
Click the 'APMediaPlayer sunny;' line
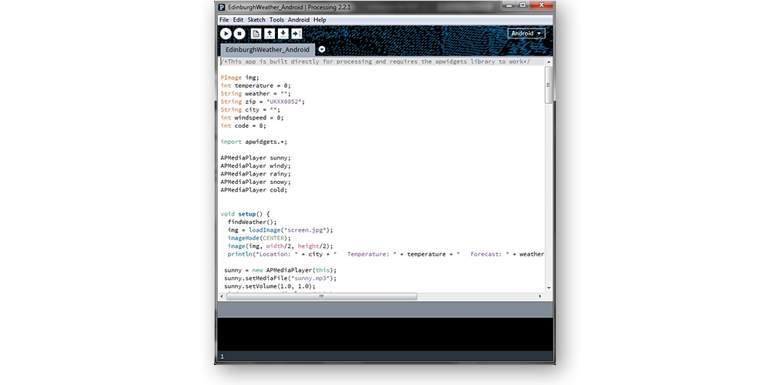[256, 158]
